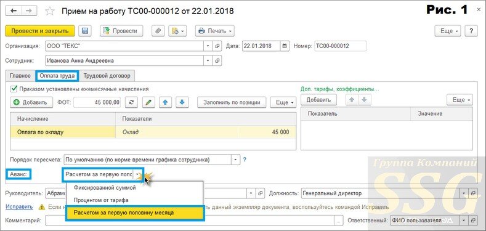The width and height of the screenshot is (486, 231).
Task: Choose Расчетом за первую половину месяца option
Action: click(135, 213)
